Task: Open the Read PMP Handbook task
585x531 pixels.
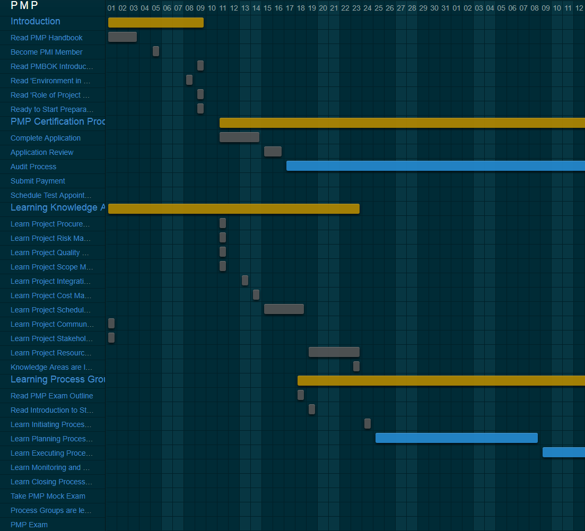Action: click(x=47, y=38)
